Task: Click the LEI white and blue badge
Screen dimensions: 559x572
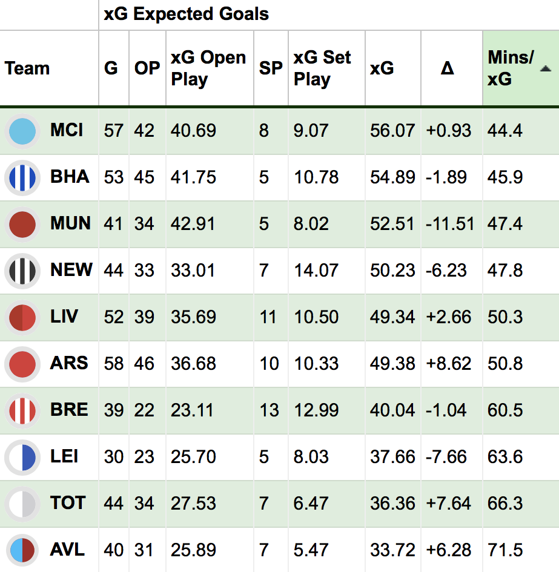Action: (x=22, y=458)
